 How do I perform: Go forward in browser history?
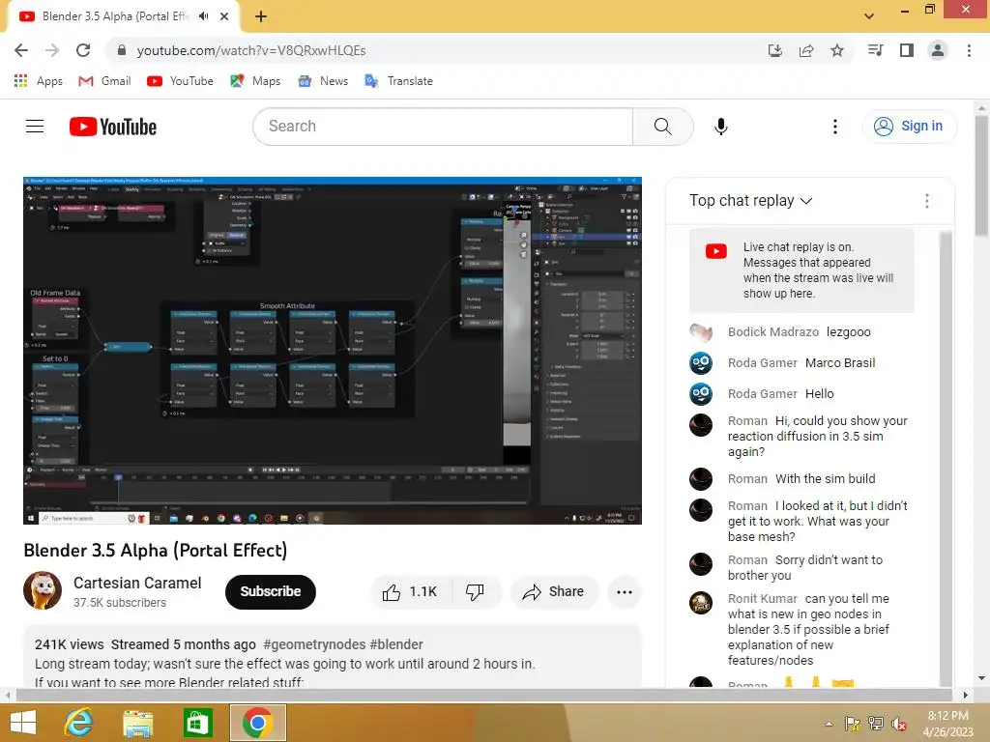click(52, 50)
